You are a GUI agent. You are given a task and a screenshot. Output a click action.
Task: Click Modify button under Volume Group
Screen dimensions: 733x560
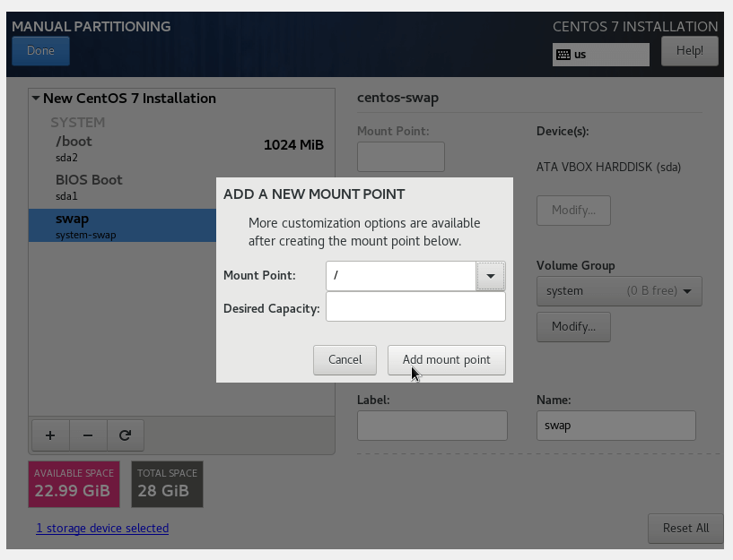[573, 327]
